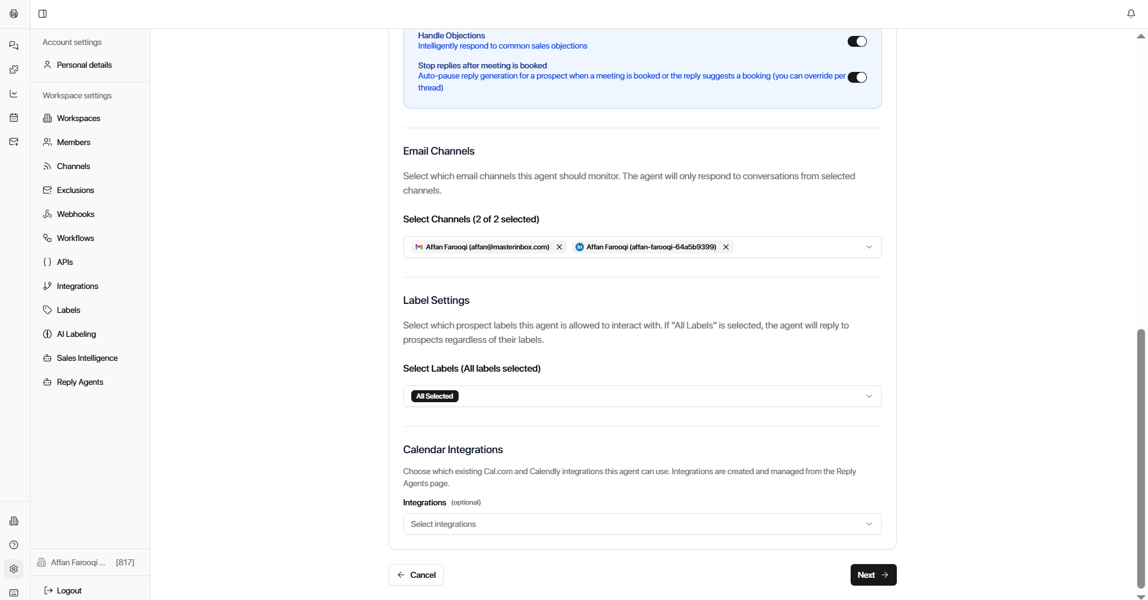Open the conversations inbox icon

[x=14, y=46]
